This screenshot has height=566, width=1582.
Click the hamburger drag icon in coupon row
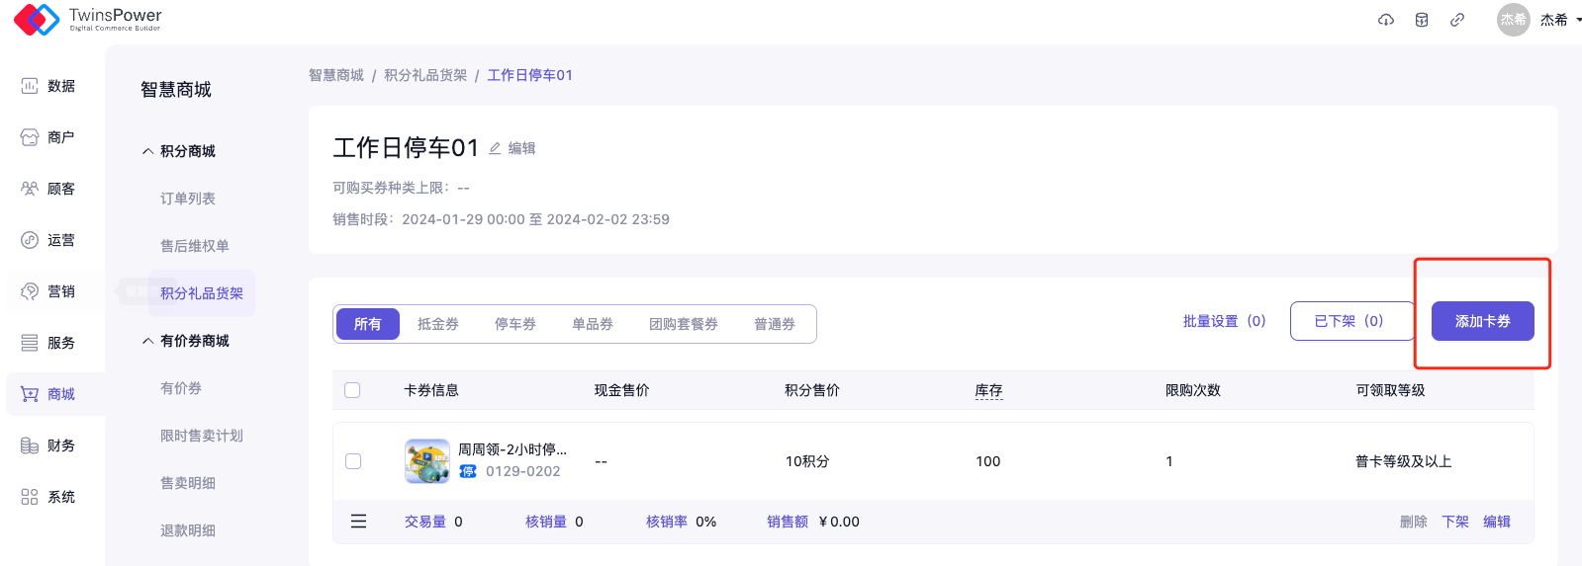(358, 522)
